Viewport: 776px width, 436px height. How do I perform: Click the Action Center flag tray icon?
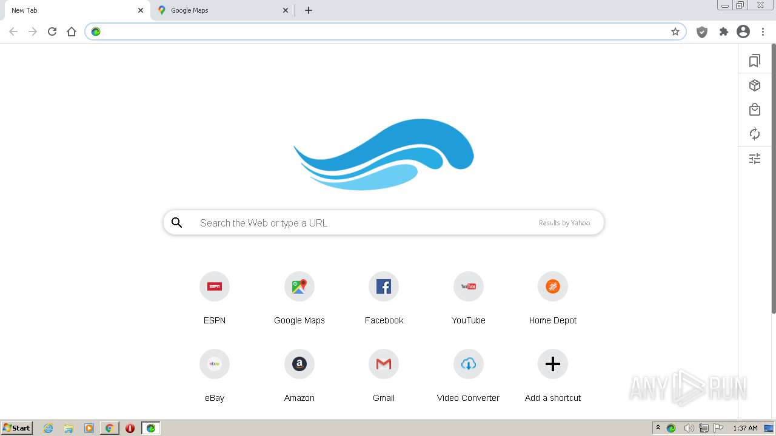click(x=718, y=428)
